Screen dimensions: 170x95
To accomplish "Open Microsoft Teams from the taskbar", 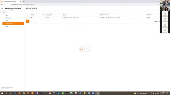I will tap(80, 93).
